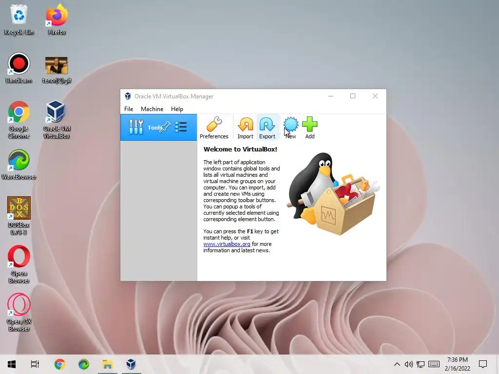This screenshot has width=499, height=374.
Task: Add an existing virtual machine
Action: [309, 128]
